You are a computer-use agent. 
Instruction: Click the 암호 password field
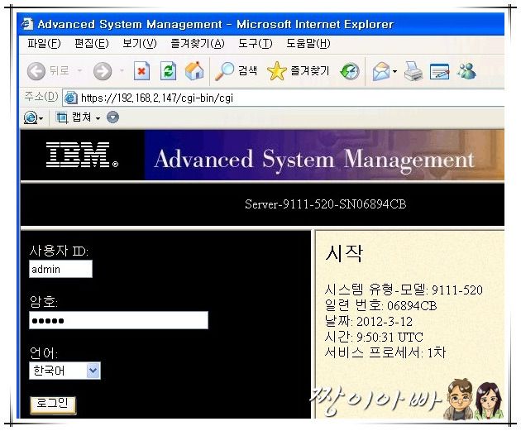point(118,320)
